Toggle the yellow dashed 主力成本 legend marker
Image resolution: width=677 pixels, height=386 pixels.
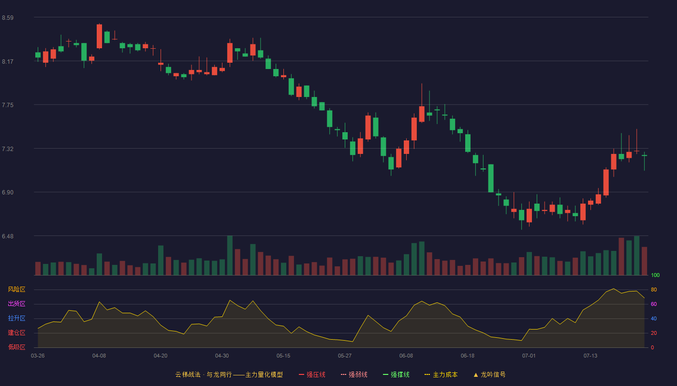pyautogui.click(x=427, y=374)
